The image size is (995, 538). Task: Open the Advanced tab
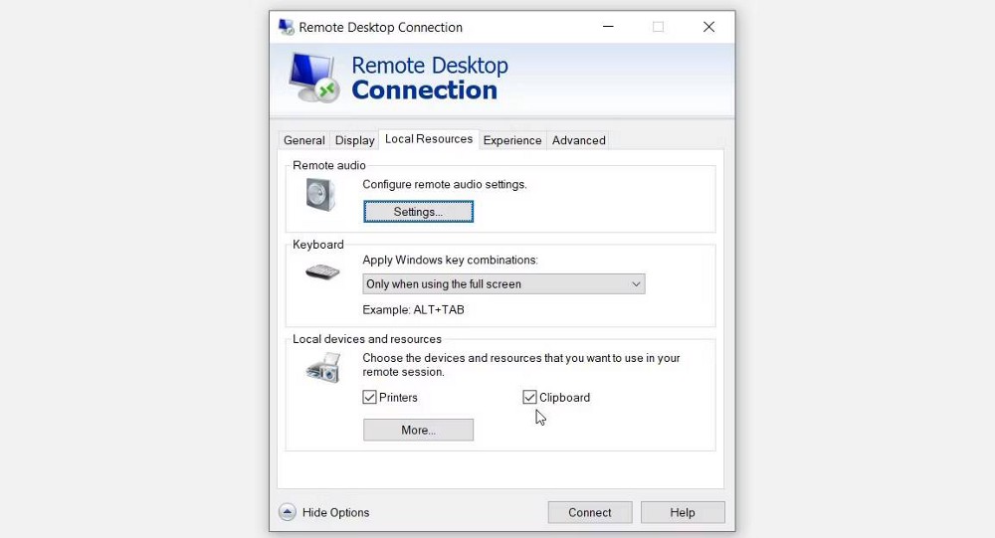tap(579, 140)
